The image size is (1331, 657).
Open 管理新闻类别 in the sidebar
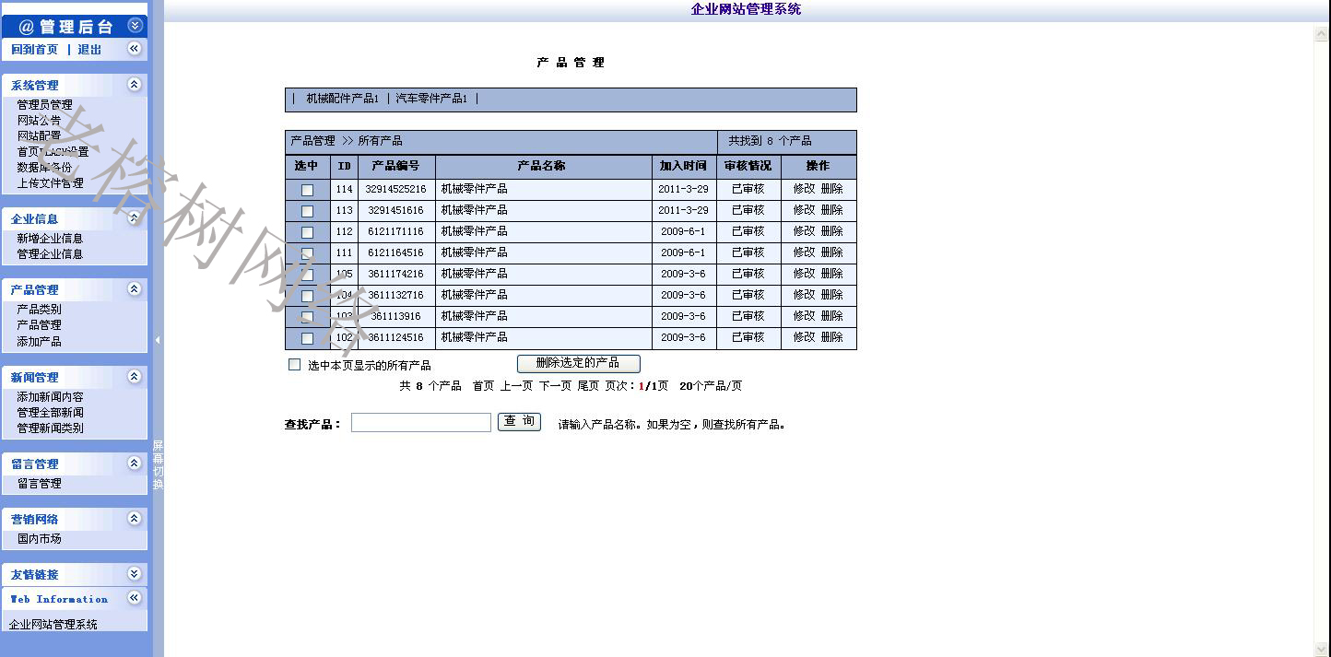coord(50,428)
